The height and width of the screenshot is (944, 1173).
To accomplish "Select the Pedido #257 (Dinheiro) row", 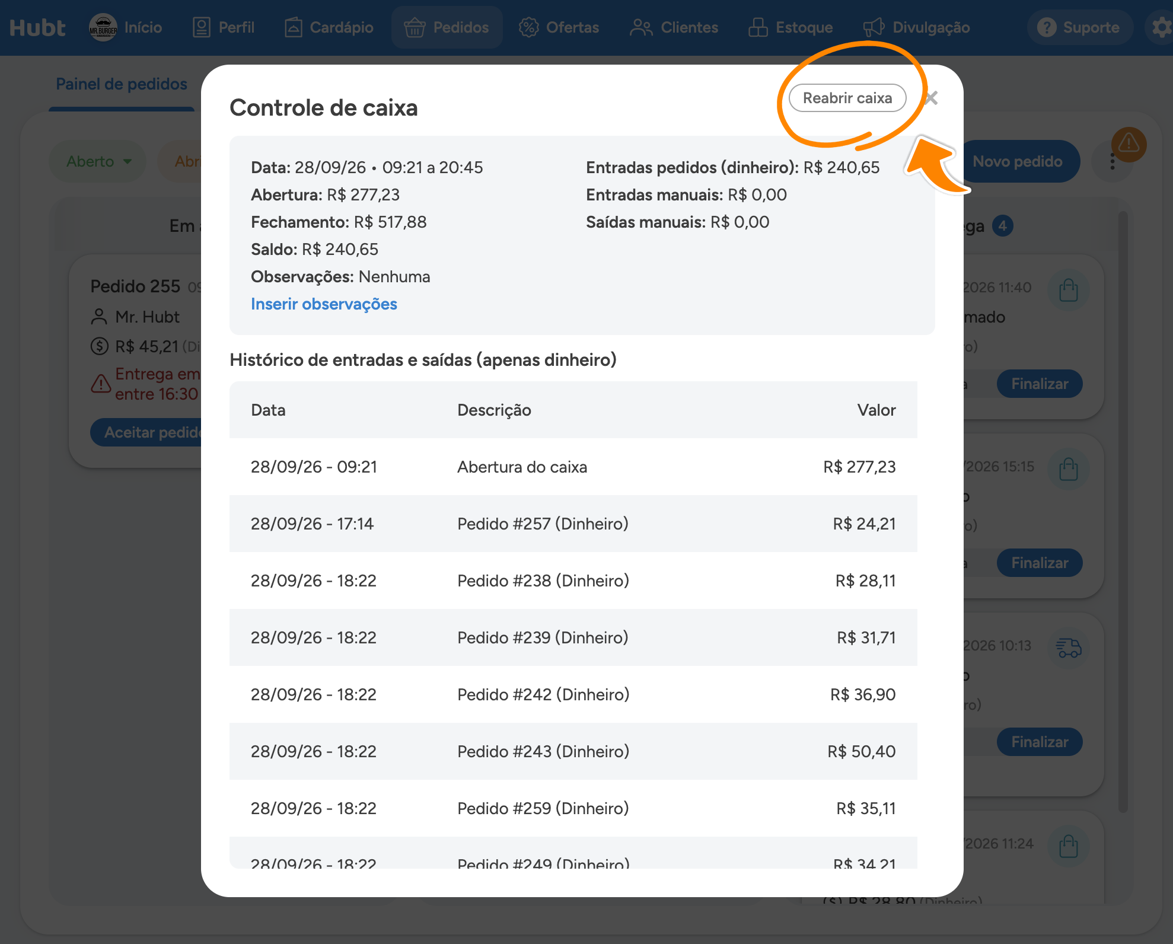I will point(573,524).
